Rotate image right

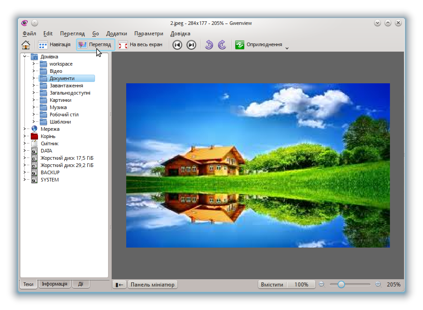(x=222, y=45)
